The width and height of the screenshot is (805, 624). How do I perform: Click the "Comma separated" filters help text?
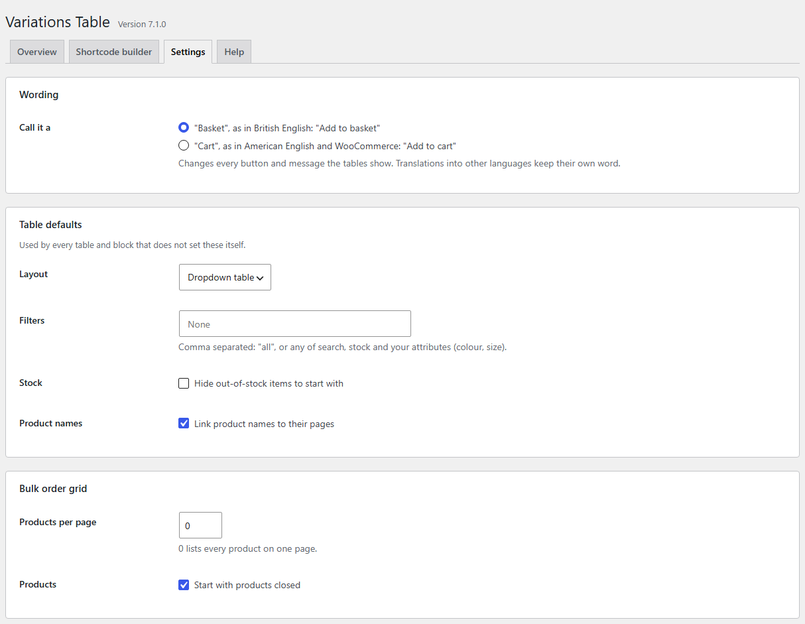click(343, 347)
